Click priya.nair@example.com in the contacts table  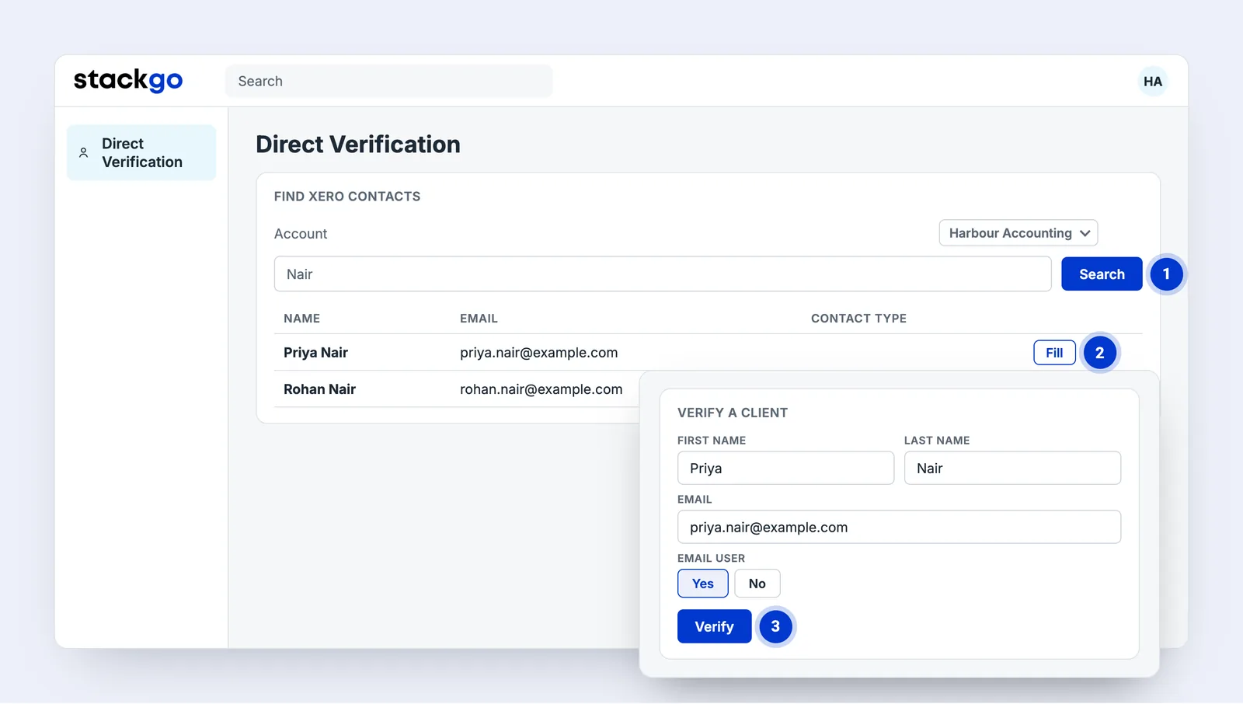pos(538,353)
